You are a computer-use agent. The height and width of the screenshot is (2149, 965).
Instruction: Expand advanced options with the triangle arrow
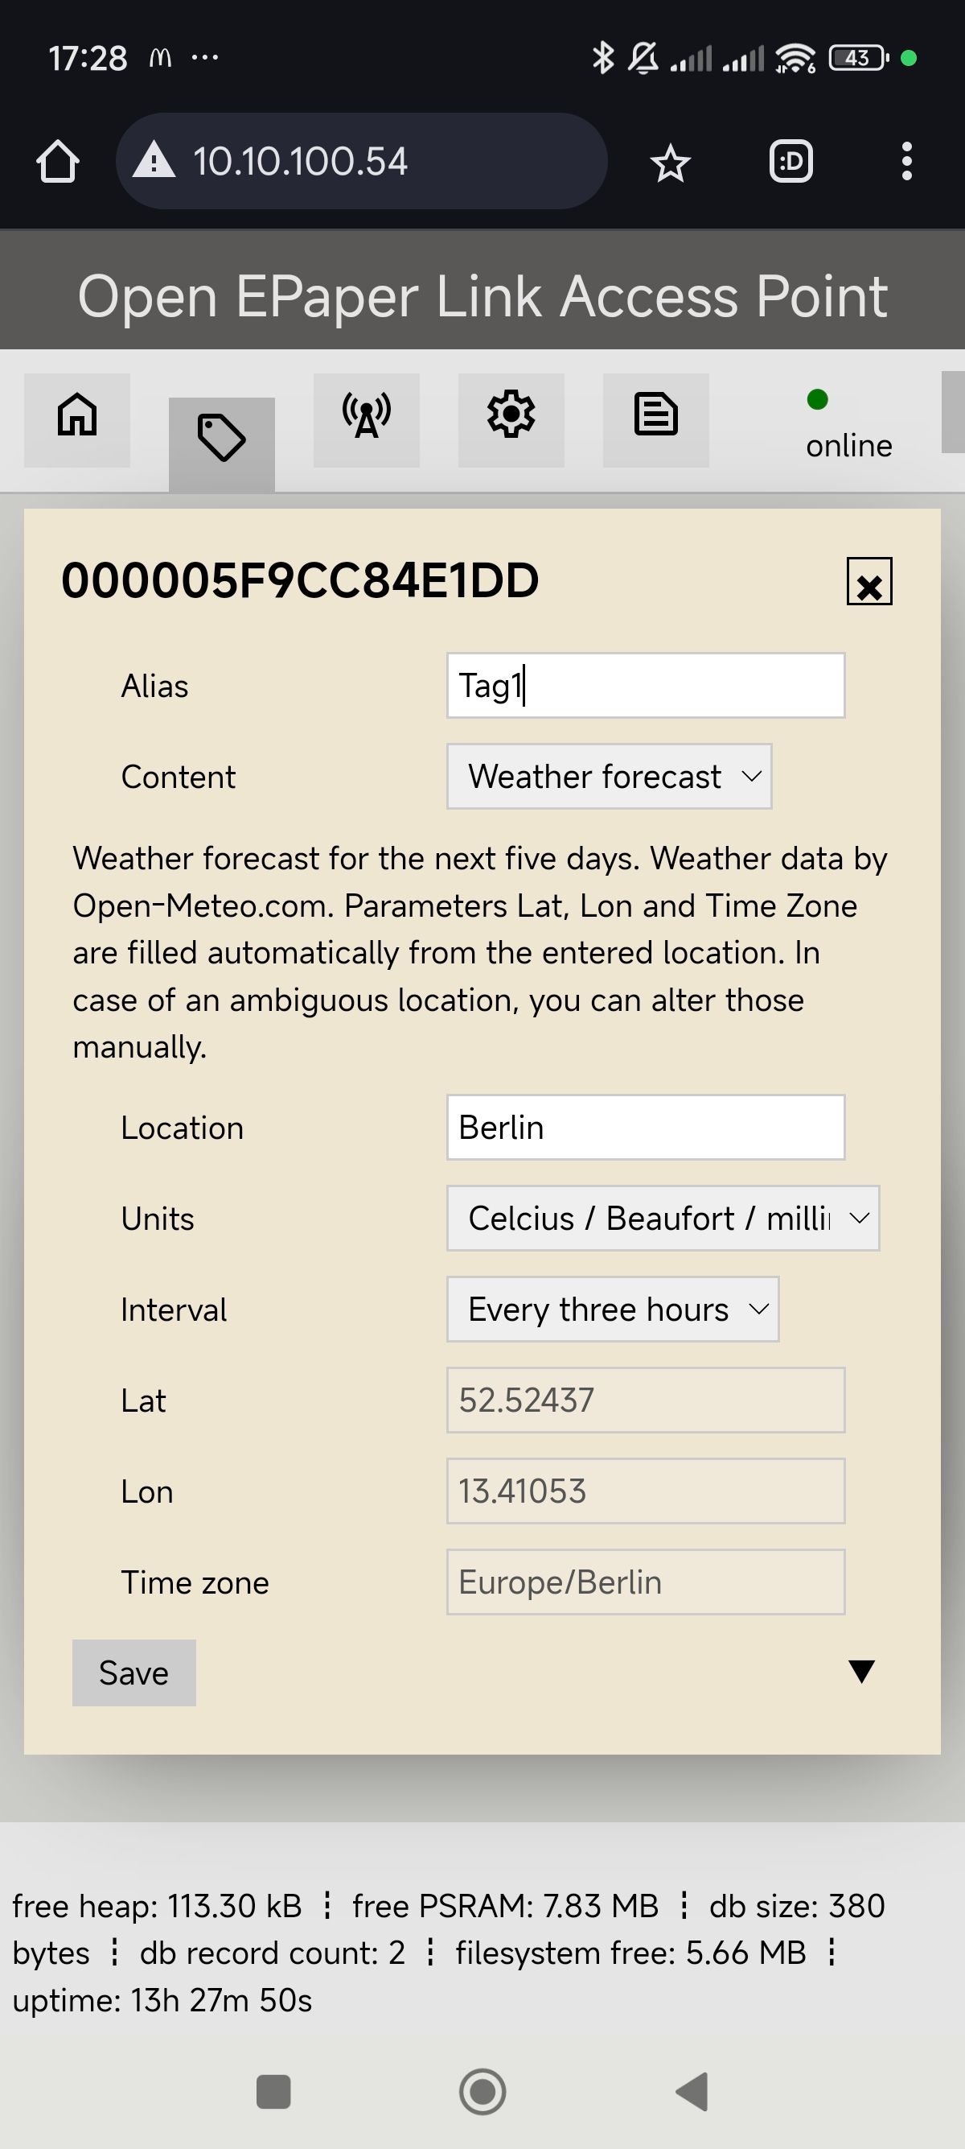[x=860, y=1671]
